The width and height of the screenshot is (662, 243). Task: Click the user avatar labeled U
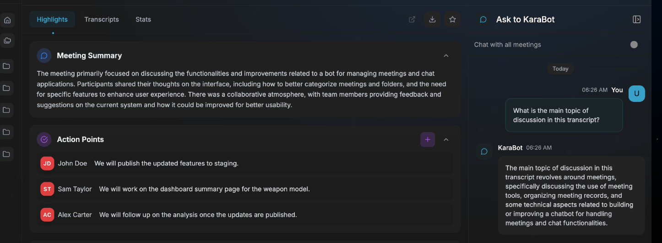[x=636, y=94]
